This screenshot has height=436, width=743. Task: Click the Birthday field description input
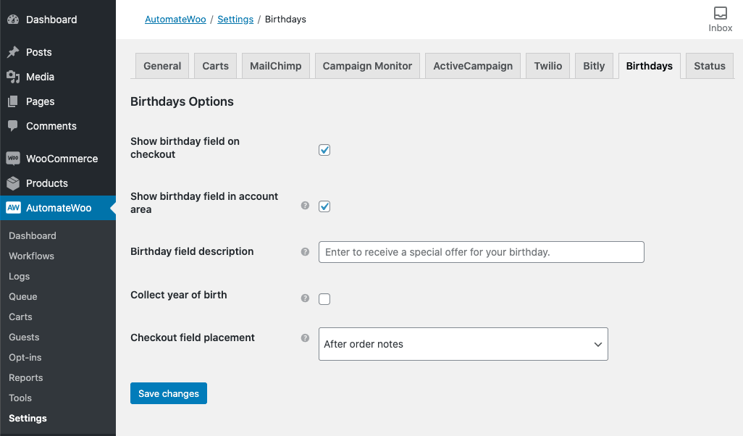tap(481, 252)
